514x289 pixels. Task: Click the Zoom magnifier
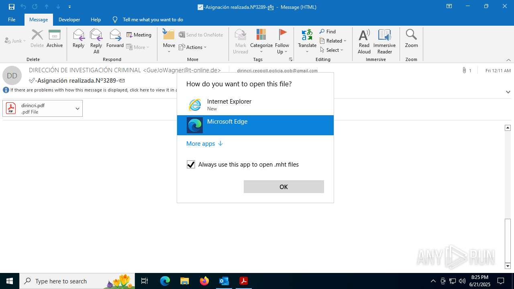pyautogui.click(x=411, y=39)
